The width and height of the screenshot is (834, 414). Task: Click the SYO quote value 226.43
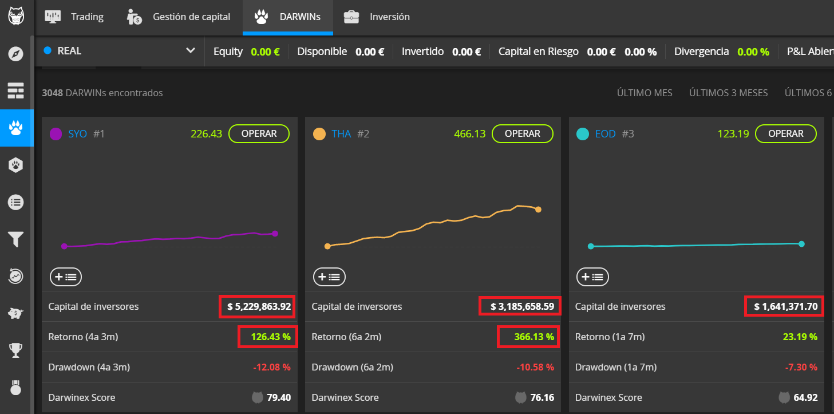tap(205, 134)
